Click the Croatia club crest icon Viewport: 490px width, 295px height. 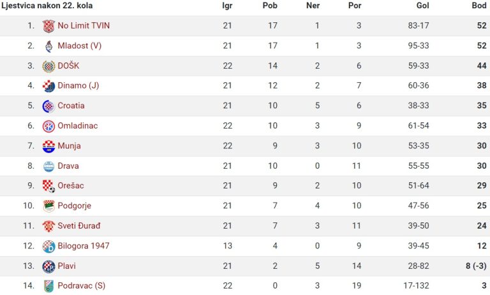(x=48, y=106)
